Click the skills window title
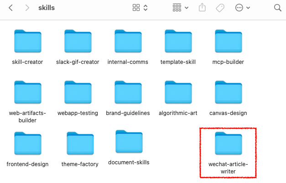The height and width of the screenshot is (183, 286). pyautogui.click(x=47, y=8)
